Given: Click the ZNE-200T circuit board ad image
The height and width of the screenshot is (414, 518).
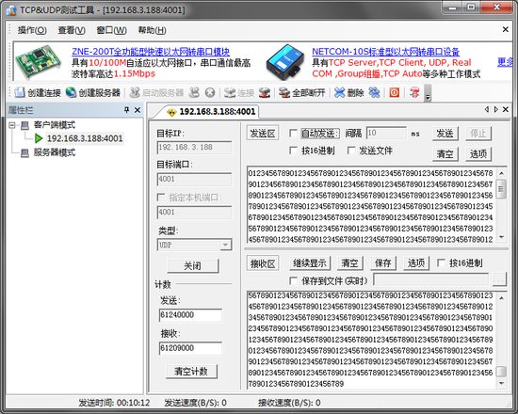Looking at the screenshot, I should point(39,62).
